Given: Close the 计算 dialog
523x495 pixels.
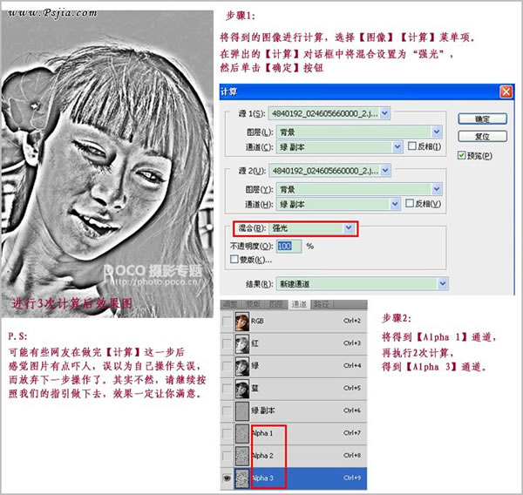Looking at the screenshot, I should [506, 92].
